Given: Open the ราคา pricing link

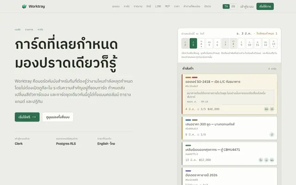Looking at the screenshot, I should (177, 6).
